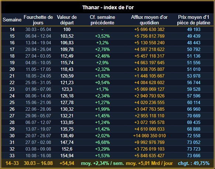215x169 pixels.
Task: Select week 31 row number
Action: coord(12,142)
